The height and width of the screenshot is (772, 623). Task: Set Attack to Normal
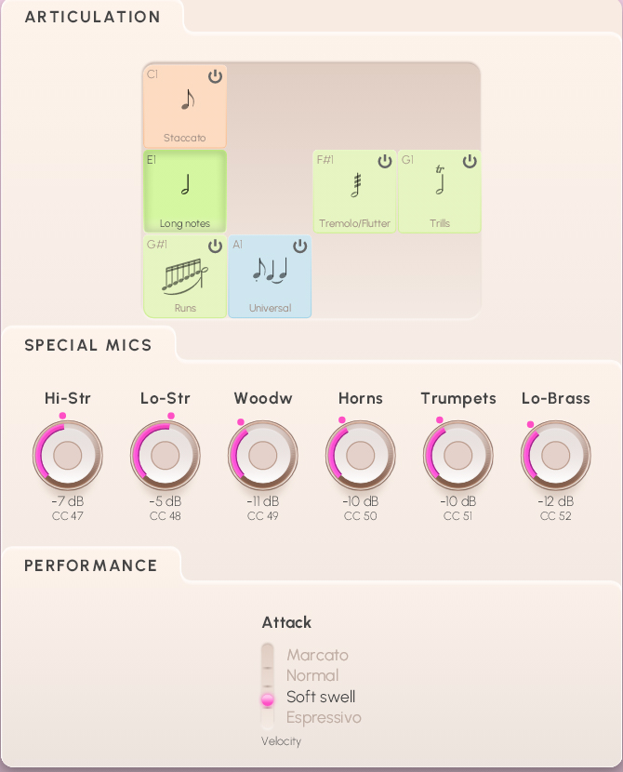coord(311,676)
